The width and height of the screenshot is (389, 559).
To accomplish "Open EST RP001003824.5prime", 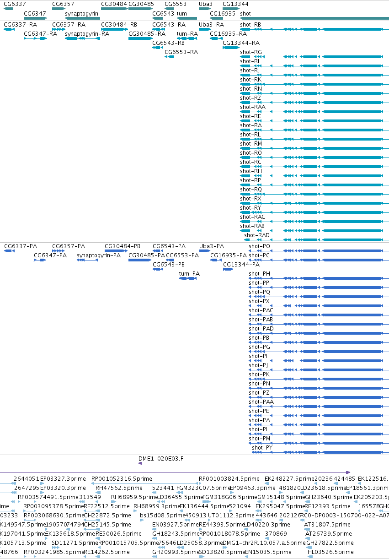I will [229, 479].
